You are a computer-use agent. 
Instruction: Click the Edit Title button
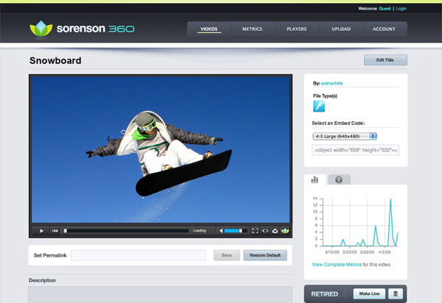pos(385,60)
